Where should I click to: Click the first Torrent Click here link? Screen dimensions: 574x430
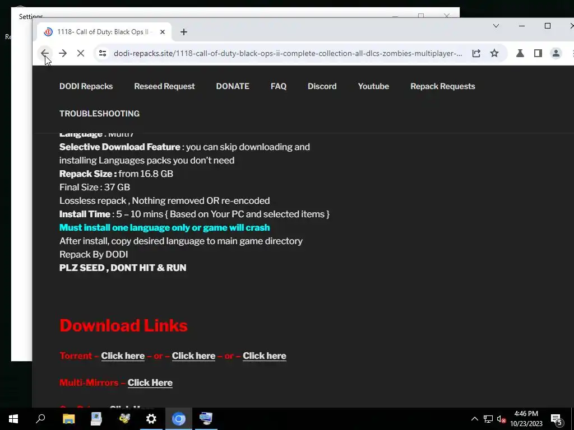pos(123,356)
